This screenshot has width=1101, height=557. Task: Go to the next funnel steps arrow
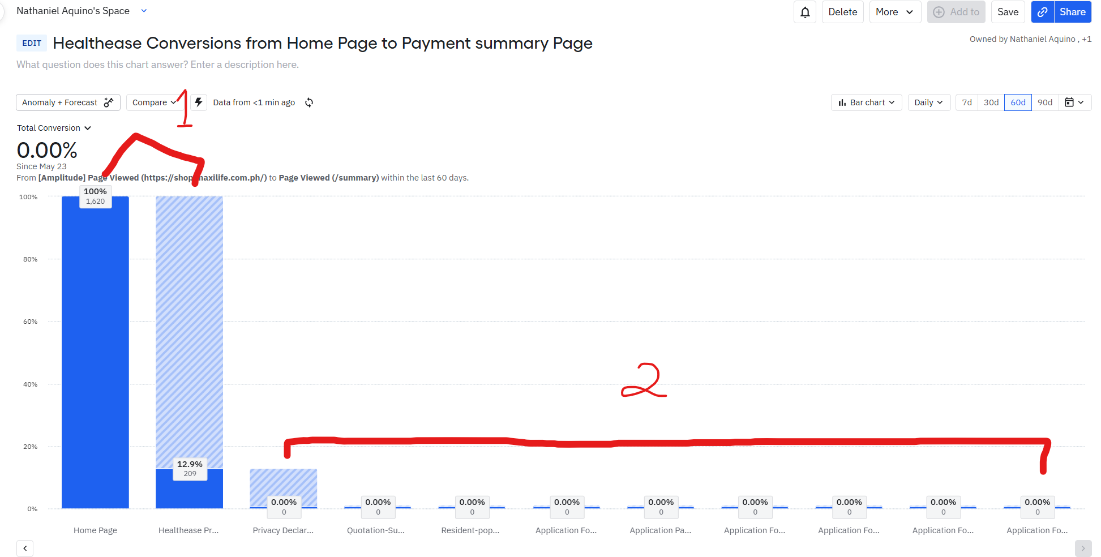(x=1083, y=548)
